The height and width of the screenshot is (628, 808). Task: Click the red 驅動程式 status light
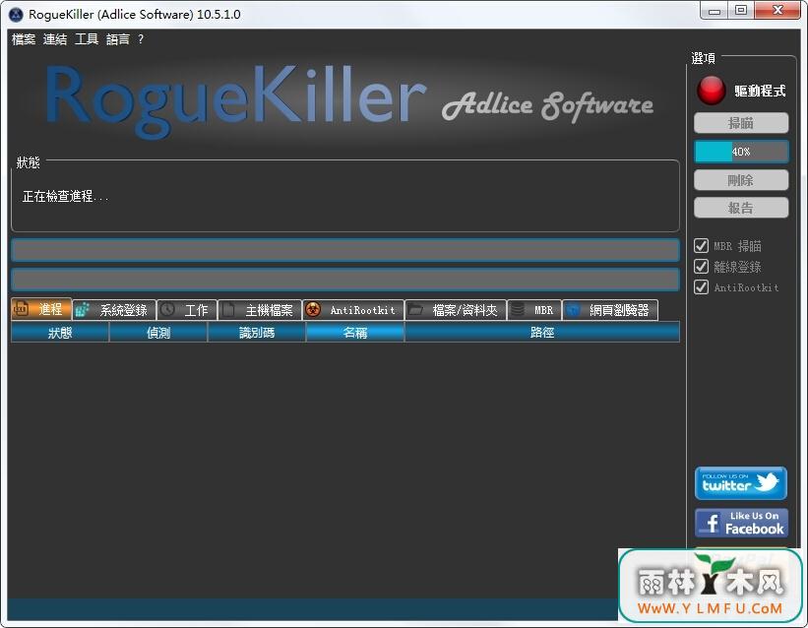click(712, 91)
